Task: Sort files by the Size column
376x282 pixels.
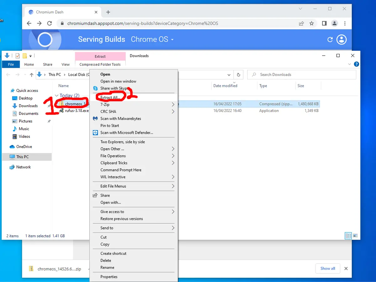Action: tap(301, 86)
